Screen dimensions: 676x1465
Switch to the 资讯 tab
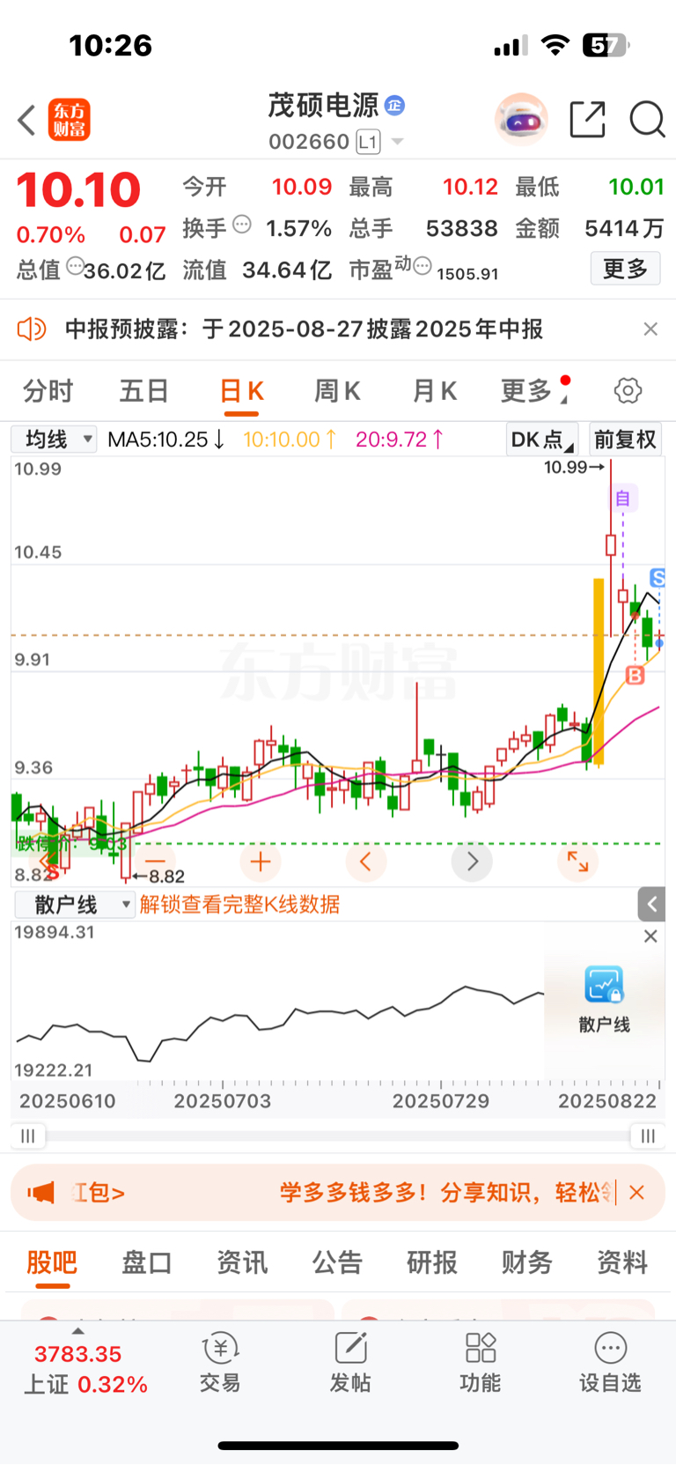point(242,1263)
